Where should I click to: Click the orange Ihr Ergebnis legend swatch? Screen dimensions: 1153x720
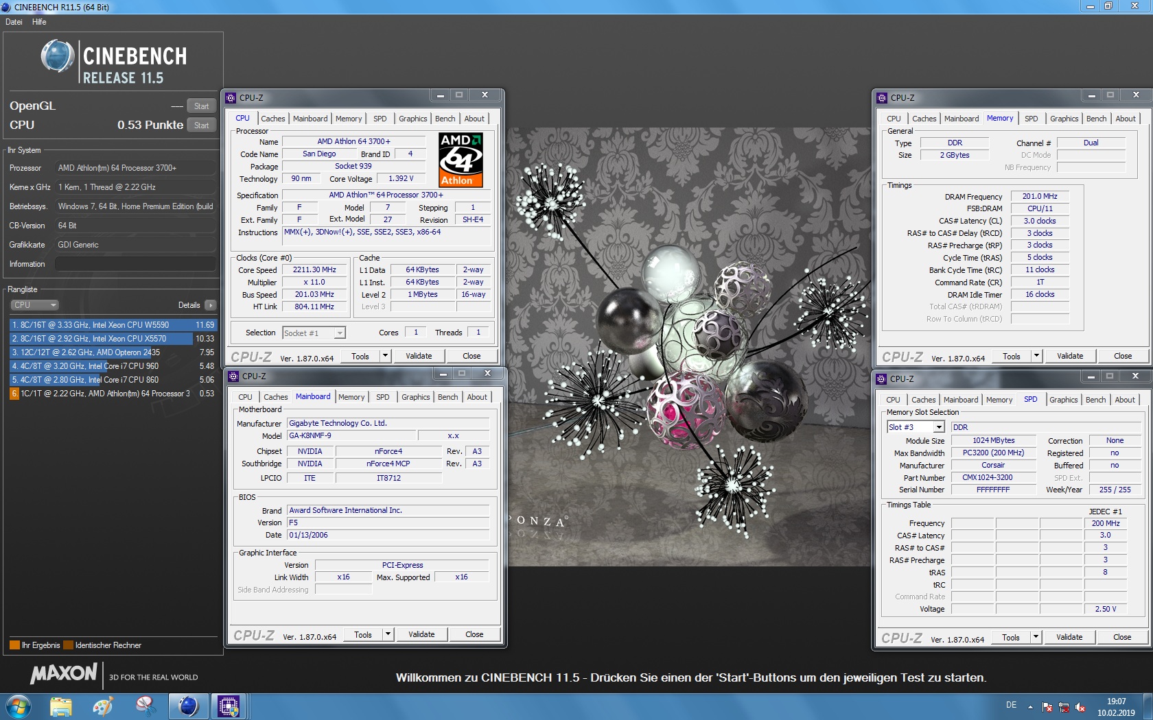pos(14,645)
